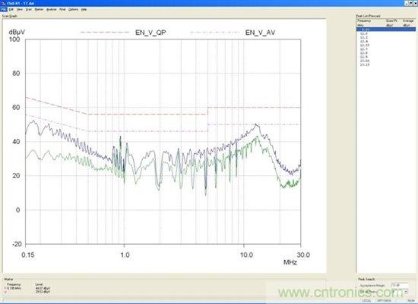The width and height of the screenshot is (418, 304).
Task: Open the View menu
Action: tap(20, 9)
